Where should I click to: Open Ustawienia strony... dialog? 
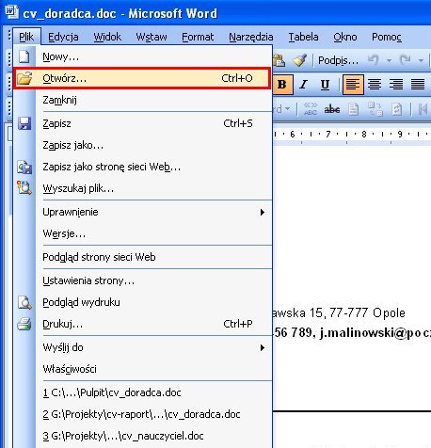142,280
